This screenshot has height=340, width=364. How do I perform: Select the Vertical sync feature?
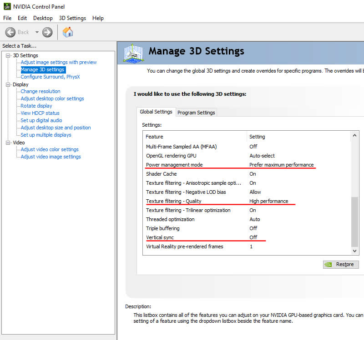point(160,237)
